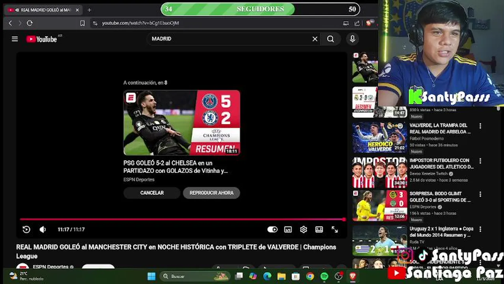Switch the player to theater mode
Image resolution: width=504 pixels, height=284 pixels.
319,229
